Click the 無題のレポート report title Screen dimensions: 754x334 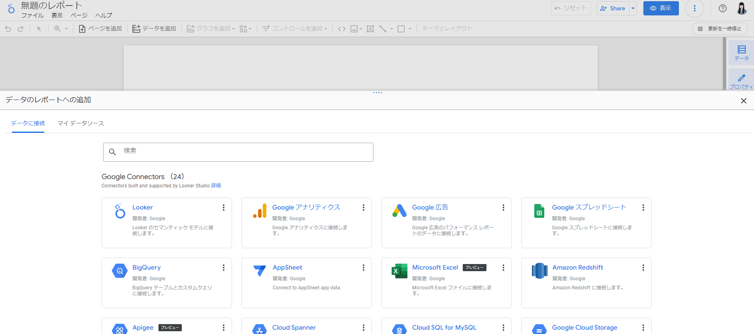pyautogui.click(x=52, y=6)
